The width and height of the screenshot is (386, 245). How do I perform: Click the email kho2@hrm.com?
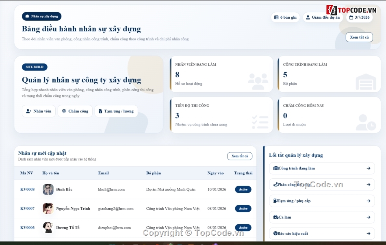111,189
